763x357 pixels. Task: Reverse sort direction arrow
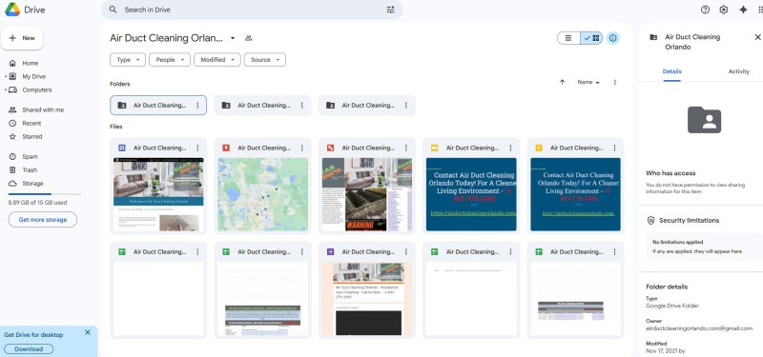(x=562, y=82)
